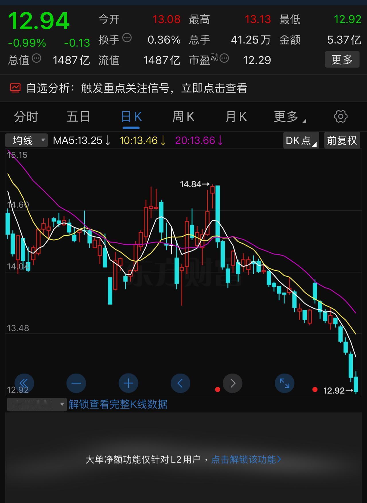
Task: Switch to 五日 tab
Action: tap(78, 117)
